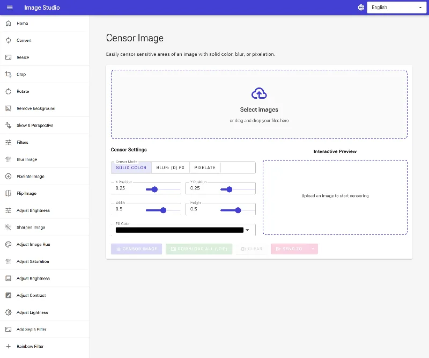Click the cloud upload icon
Image resolution: width=429 pixels, height=358 pixels.
point(259,93)
